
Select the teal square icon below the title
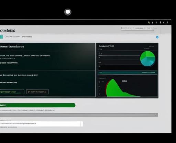pos(1,37)
